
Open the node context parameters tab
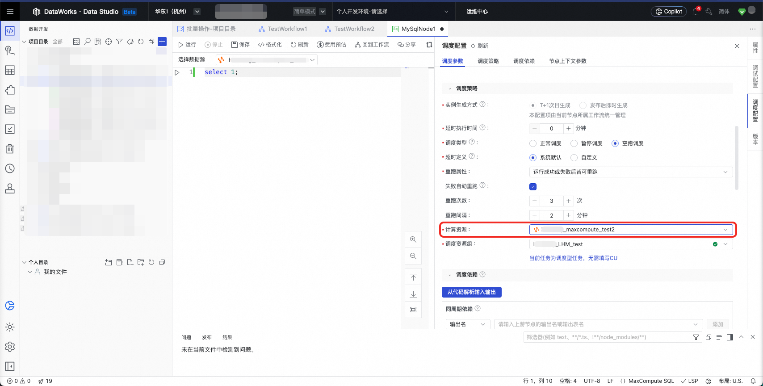[x=568, y=61]
